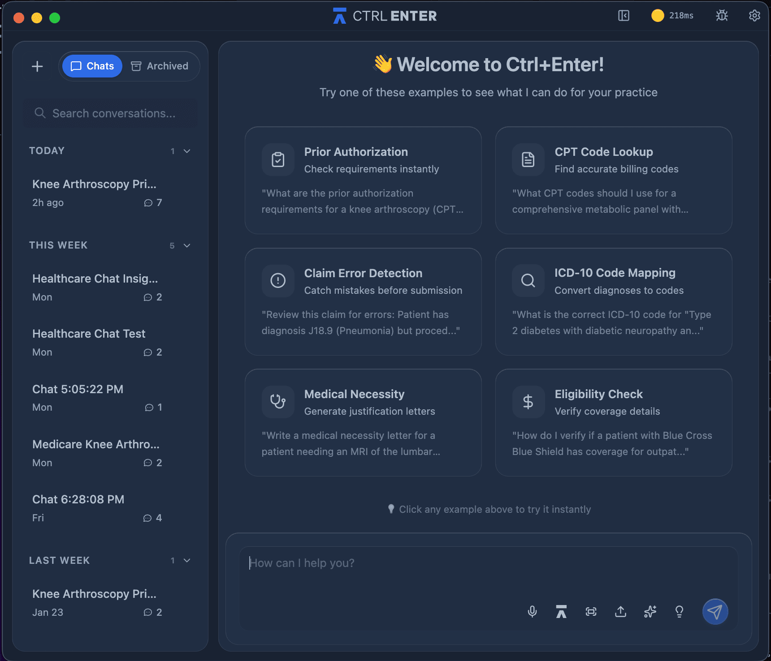The height and width of the screenshot is (661, 771).
Task: Collapse the THIS WEEK conversations section
Action: [187, 245]
